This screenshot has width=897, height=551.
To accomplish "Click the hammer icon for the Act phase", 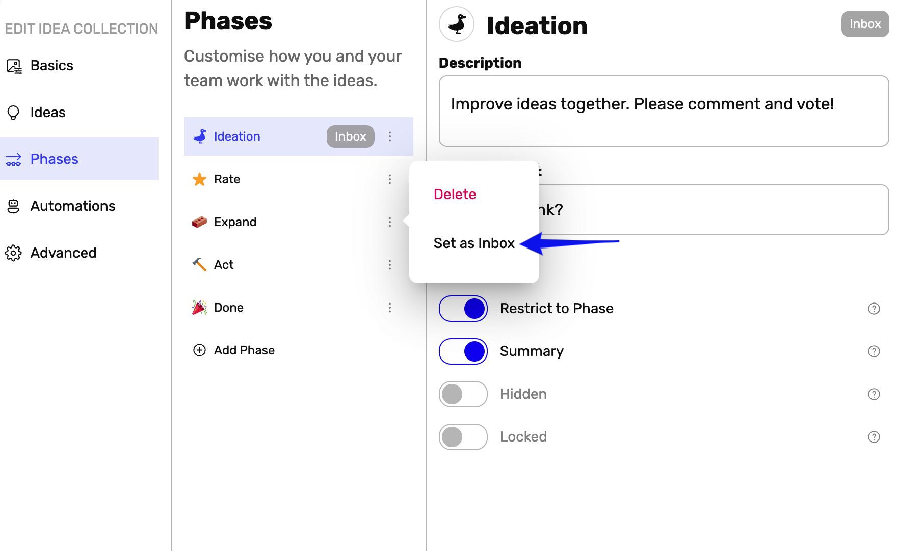I will tap(199, 264).
